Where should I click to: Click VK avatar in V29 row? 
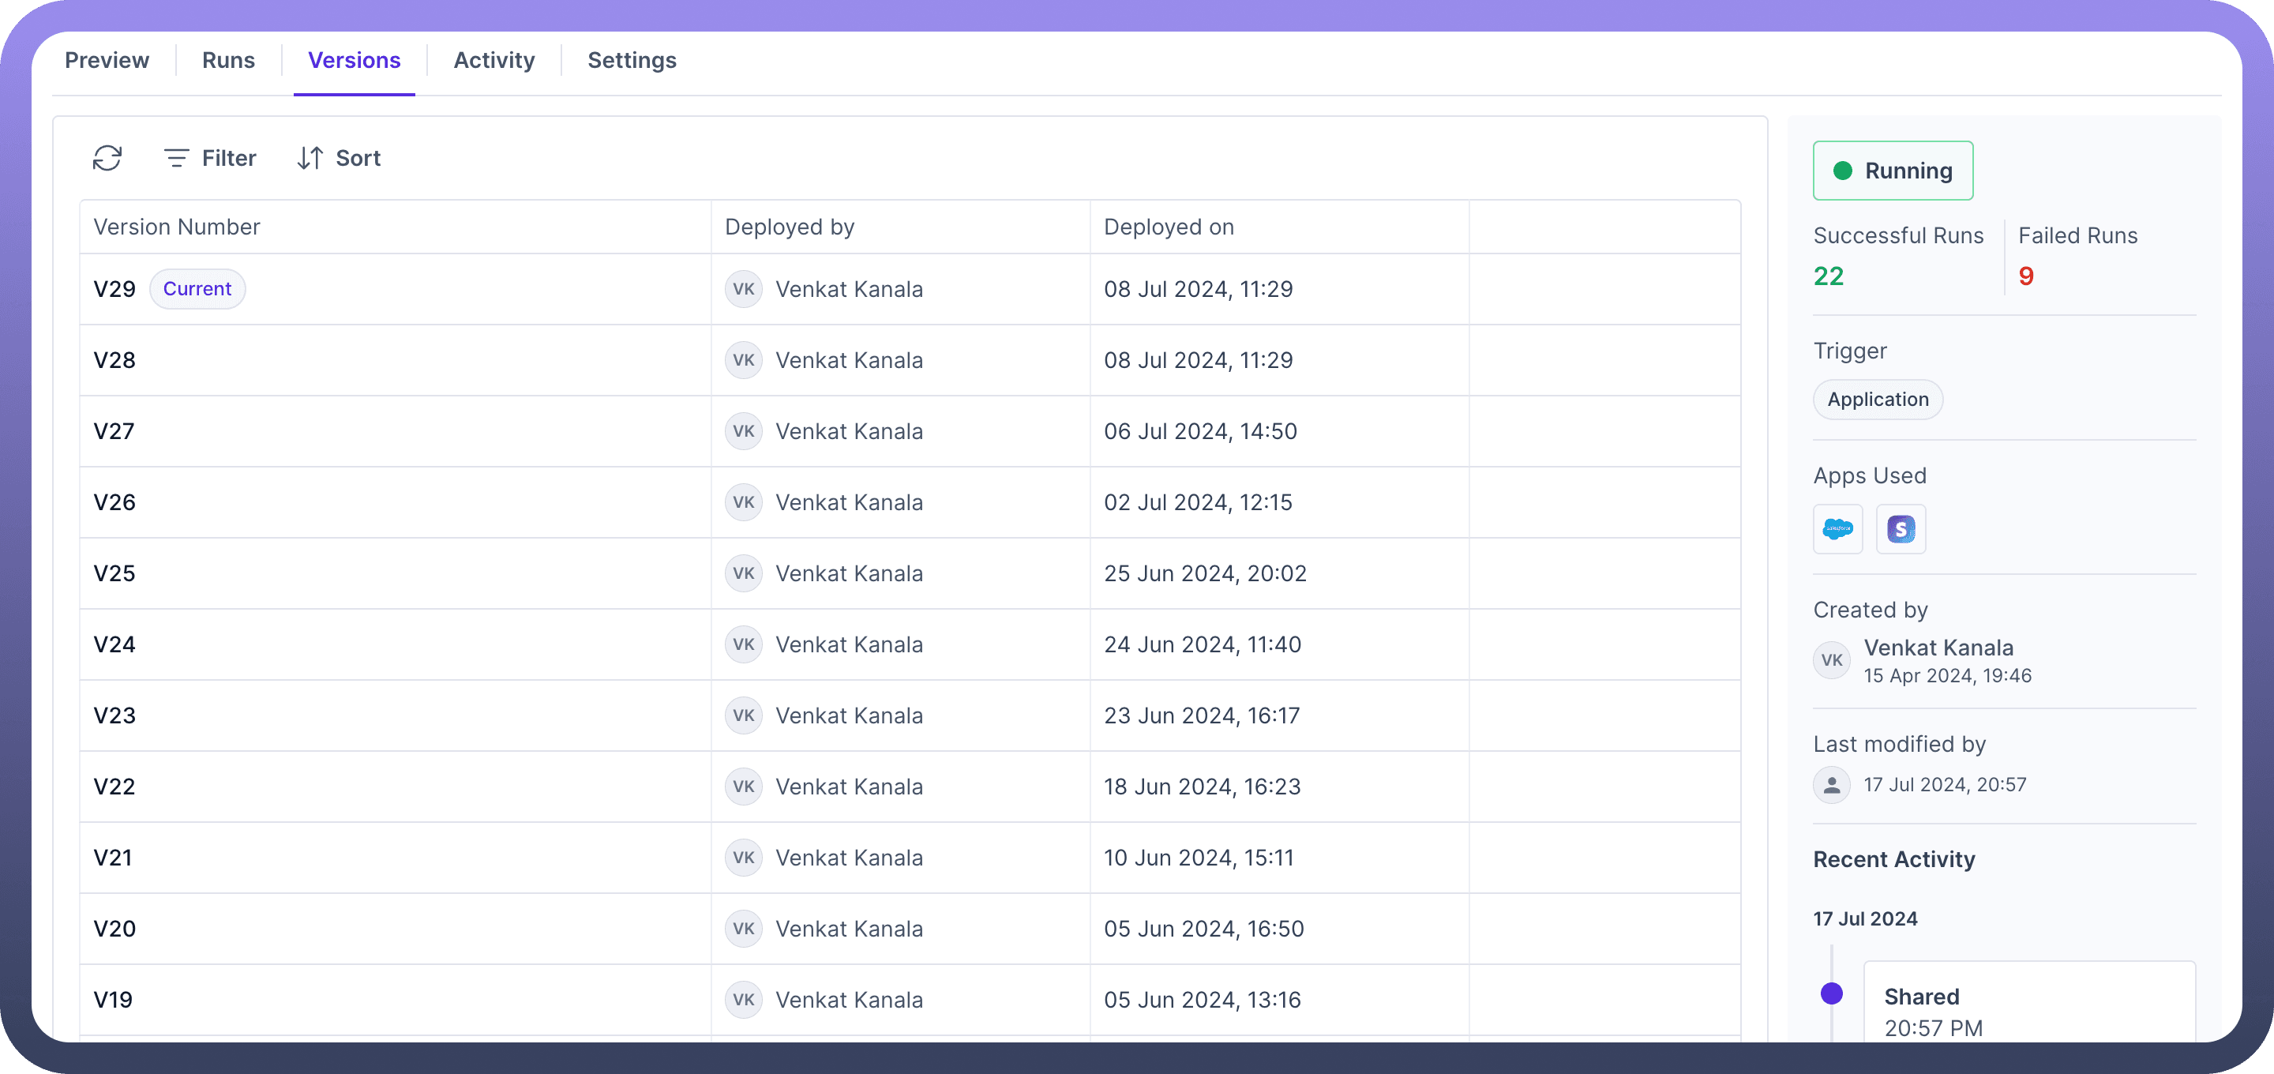coord(743,289)
